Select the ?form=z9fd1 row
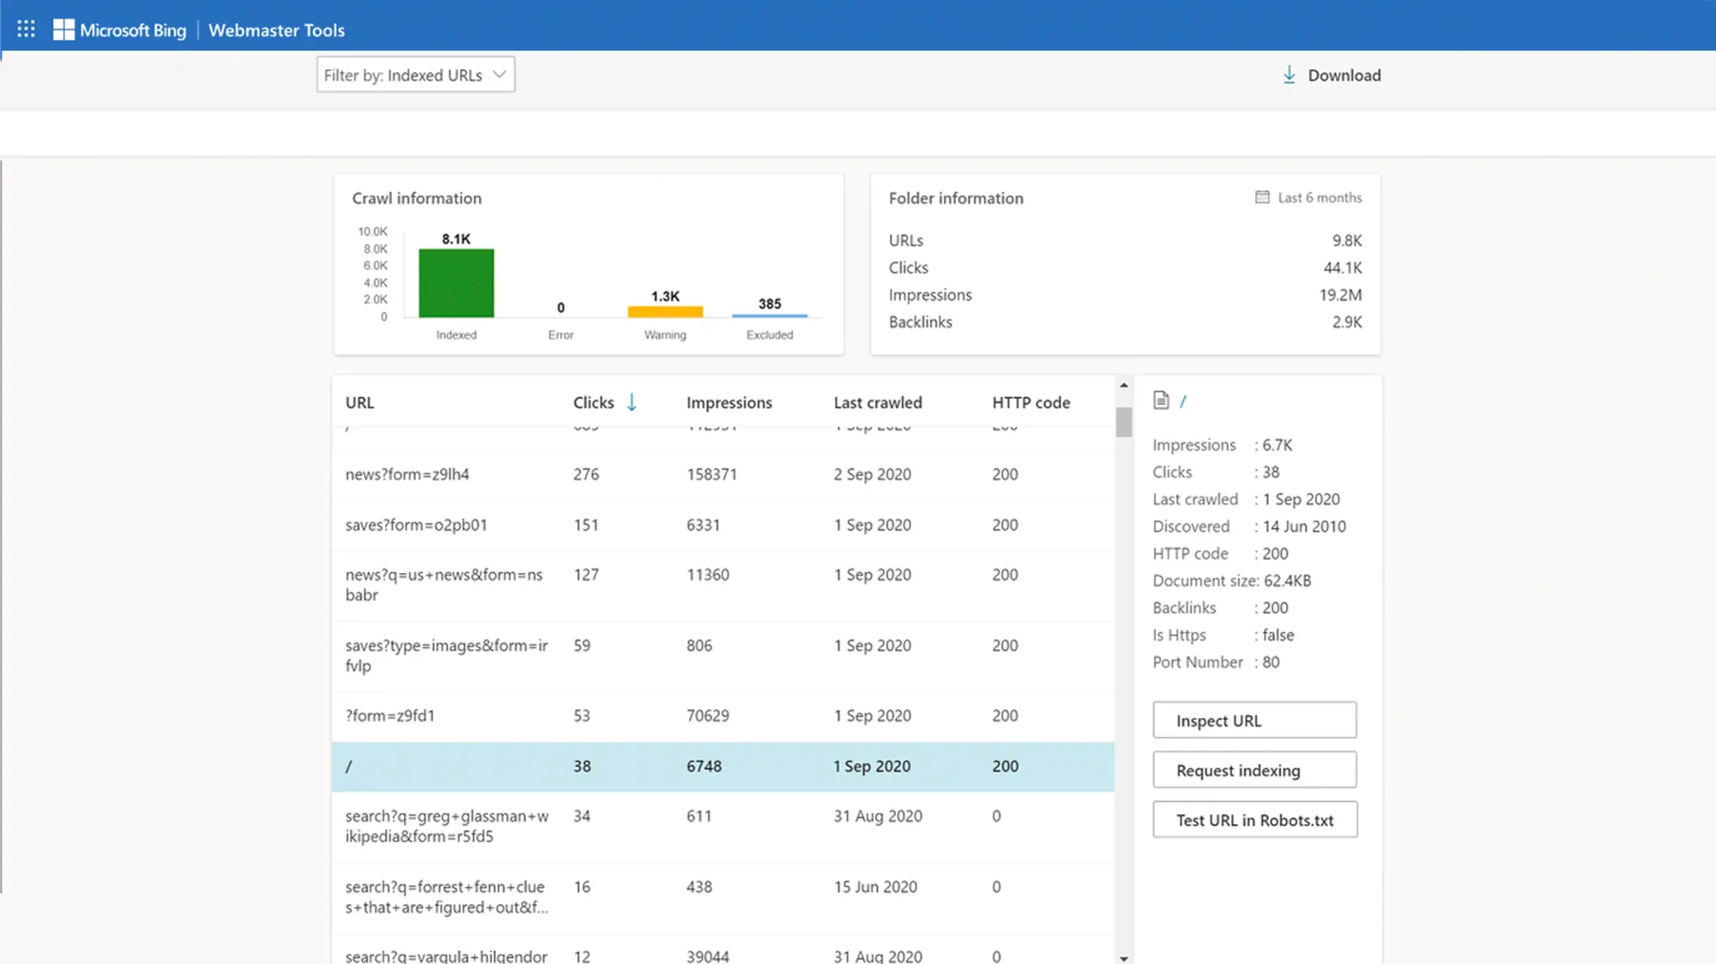1716x964 pixels. (x=723, y=716)
